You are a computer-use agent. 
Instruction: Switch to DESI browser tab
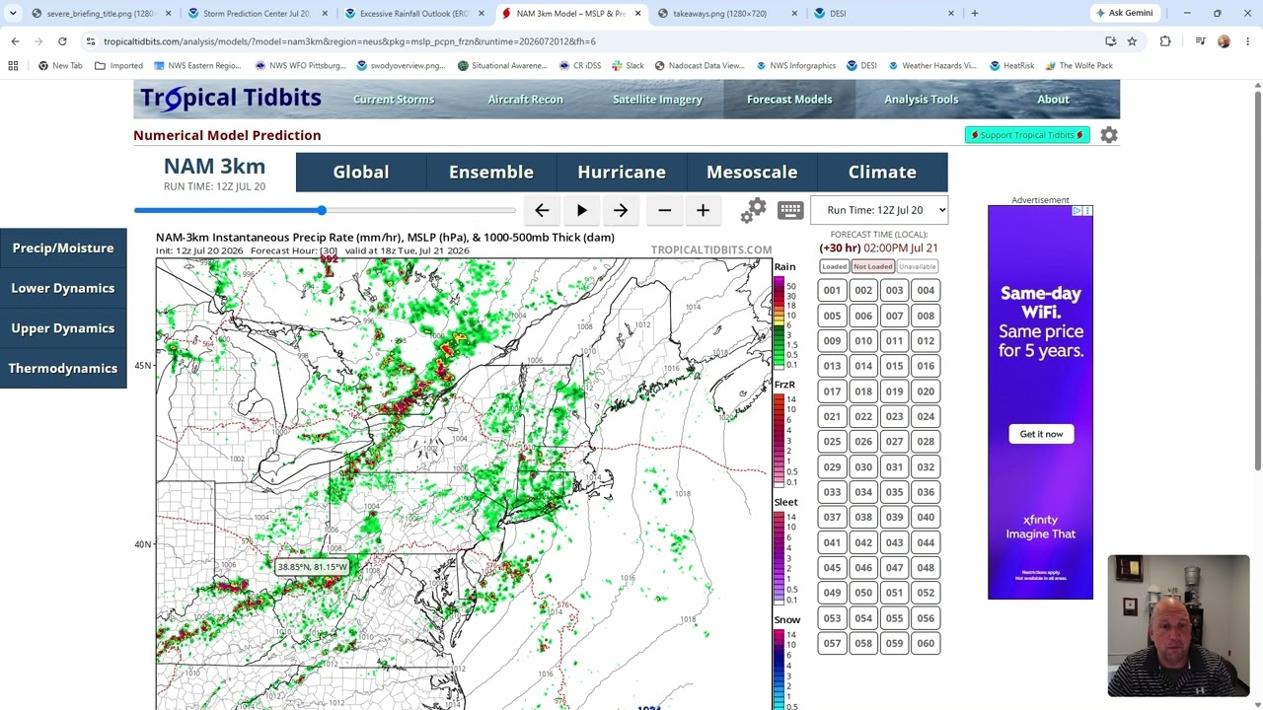(x=884, y=13)
